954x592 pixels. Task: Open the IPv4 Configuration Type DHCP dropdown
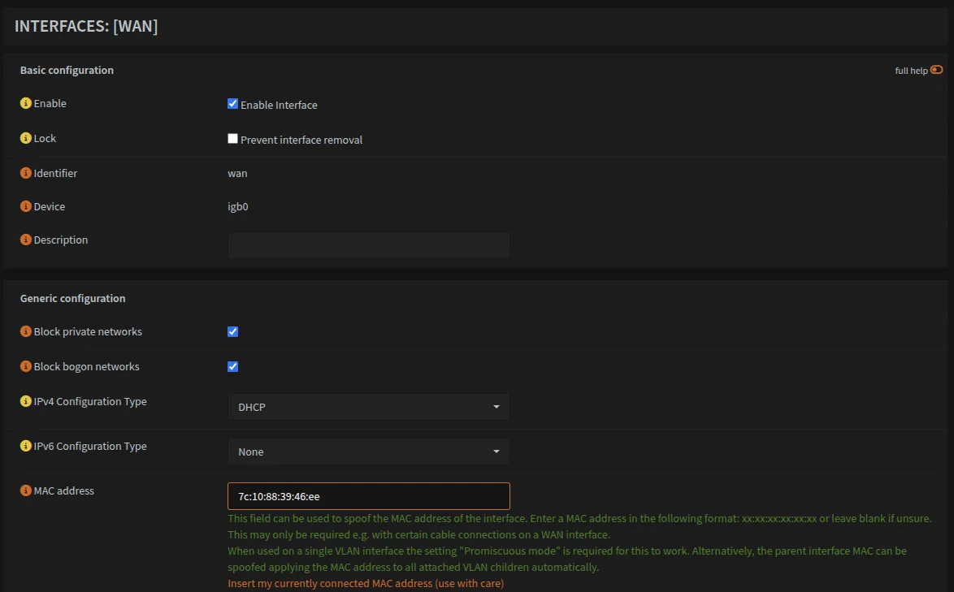pyautogui.click(x=368, y=407)
